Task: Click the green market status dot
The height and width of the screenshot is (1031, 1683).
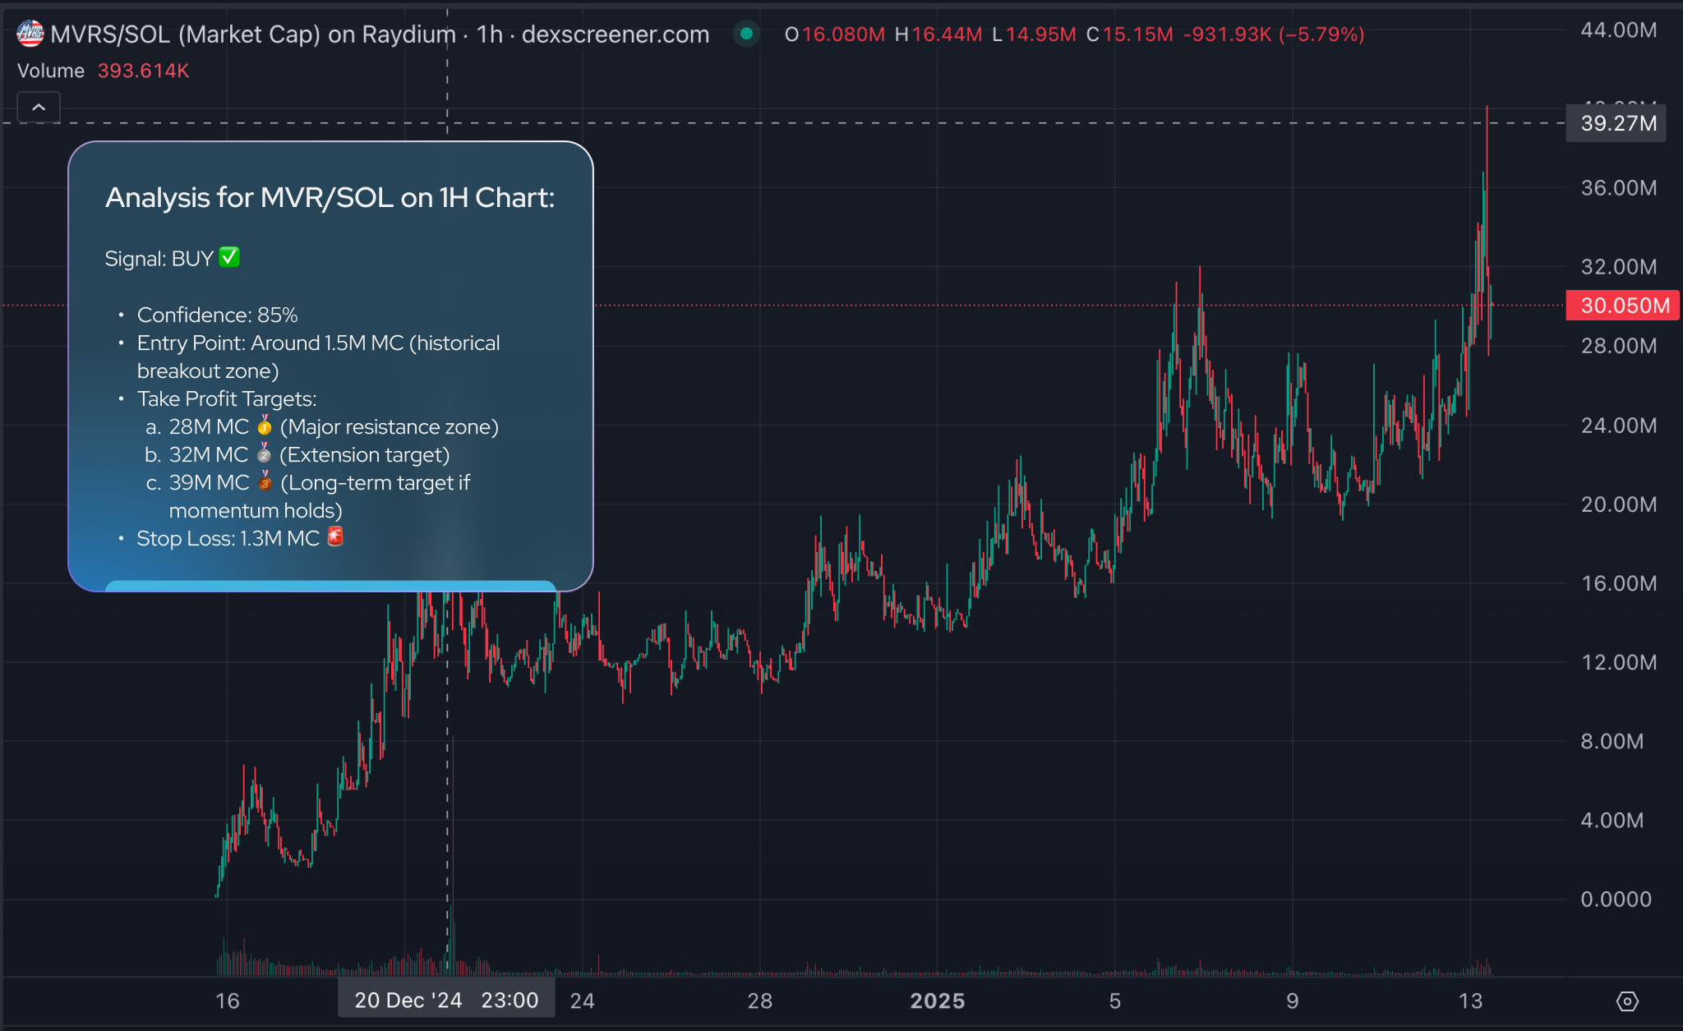Action: [x=746, y=34]
